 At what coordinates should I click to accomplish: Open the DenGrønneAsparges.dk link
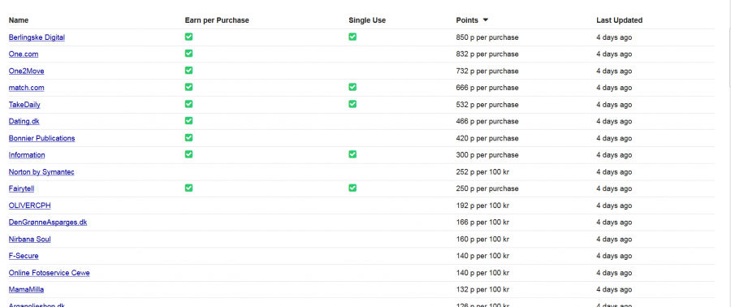48,223
